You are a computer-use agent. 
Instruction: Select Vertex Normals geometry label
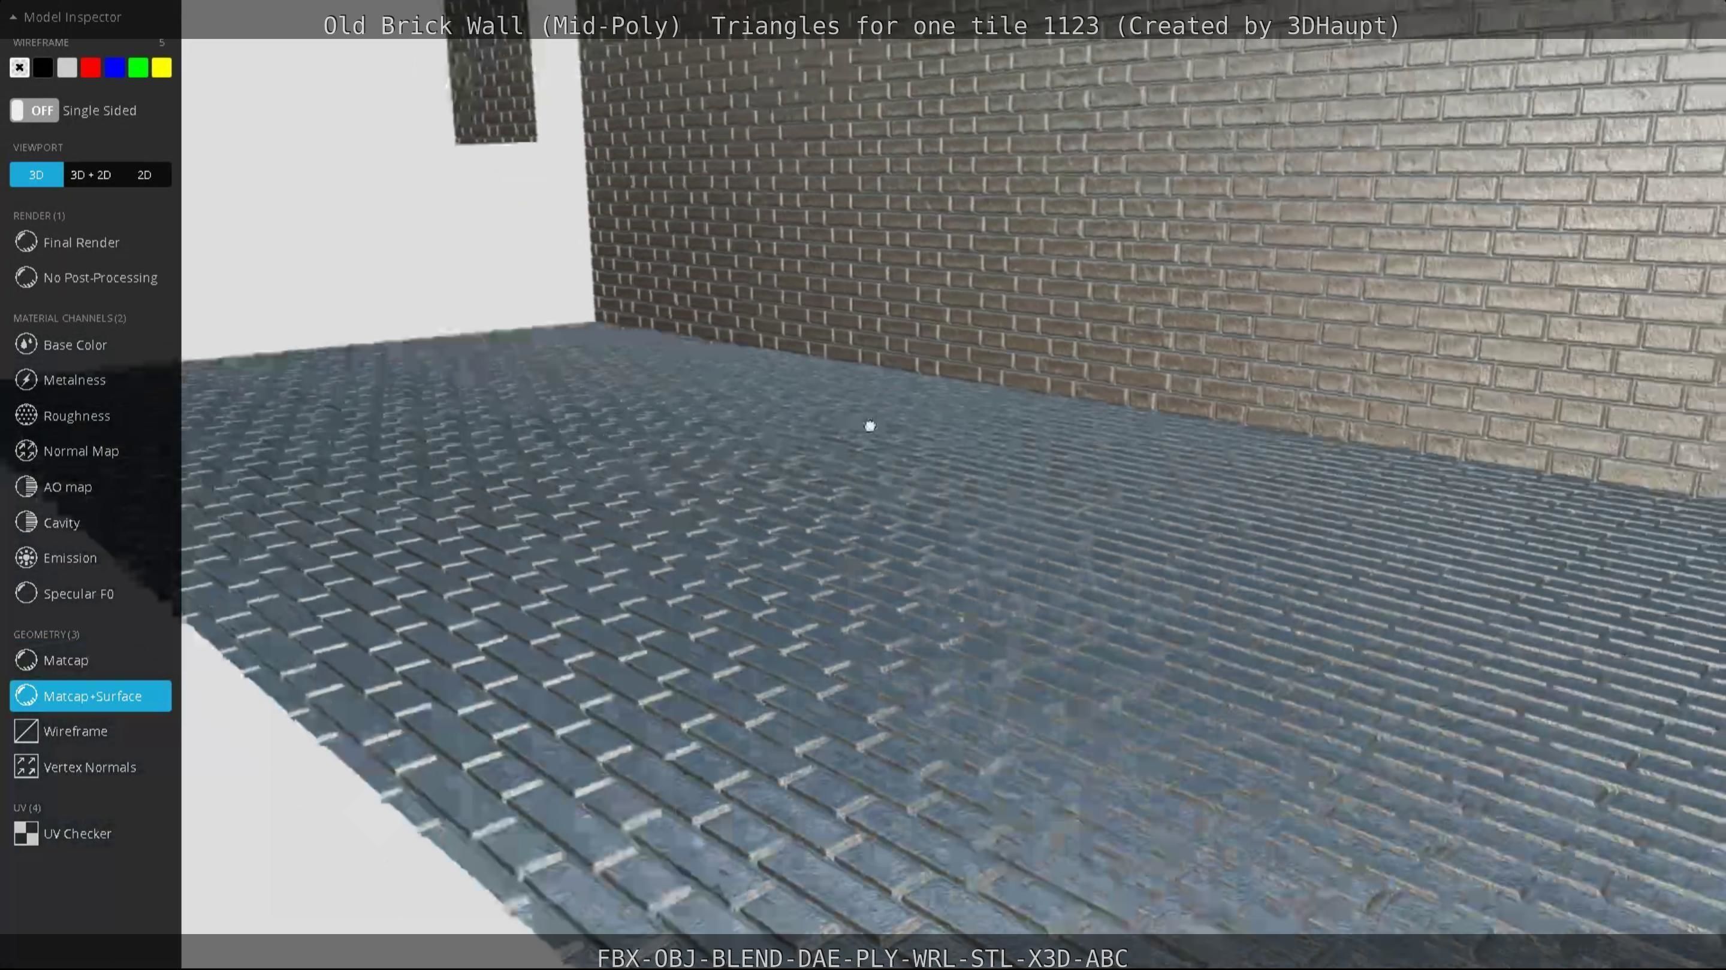point(90,767)
